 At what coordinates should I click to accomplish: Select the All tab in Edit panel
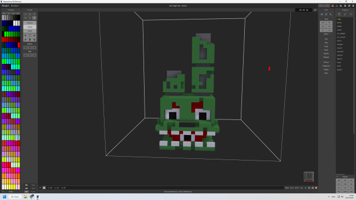(322, 14)
